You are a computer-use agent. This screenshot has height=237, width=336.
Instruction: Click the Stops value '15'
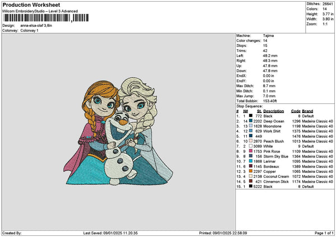[x=265, y=46]
